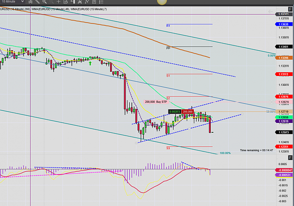Click the S3 pivot label
The width and height of the screenshot is (294, 206).
point(168,148)
